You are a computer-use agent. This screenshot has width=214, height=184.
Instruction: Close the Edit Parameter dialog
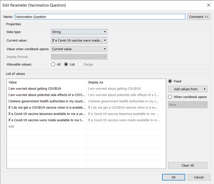(x=208, y=5)
